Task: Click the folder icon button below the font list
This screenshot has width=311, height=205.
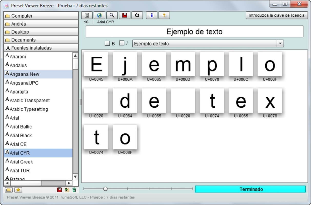Action: pos(9,190)
